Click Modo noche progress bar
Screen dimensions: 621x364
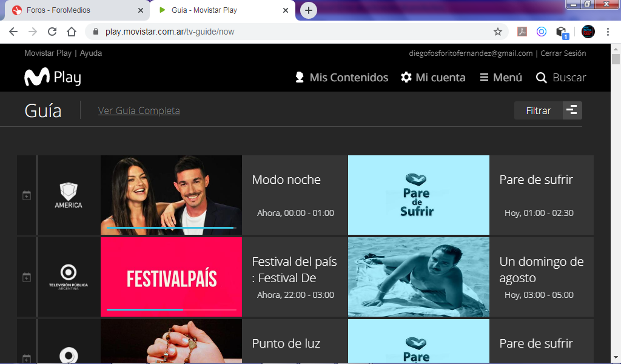172,227
